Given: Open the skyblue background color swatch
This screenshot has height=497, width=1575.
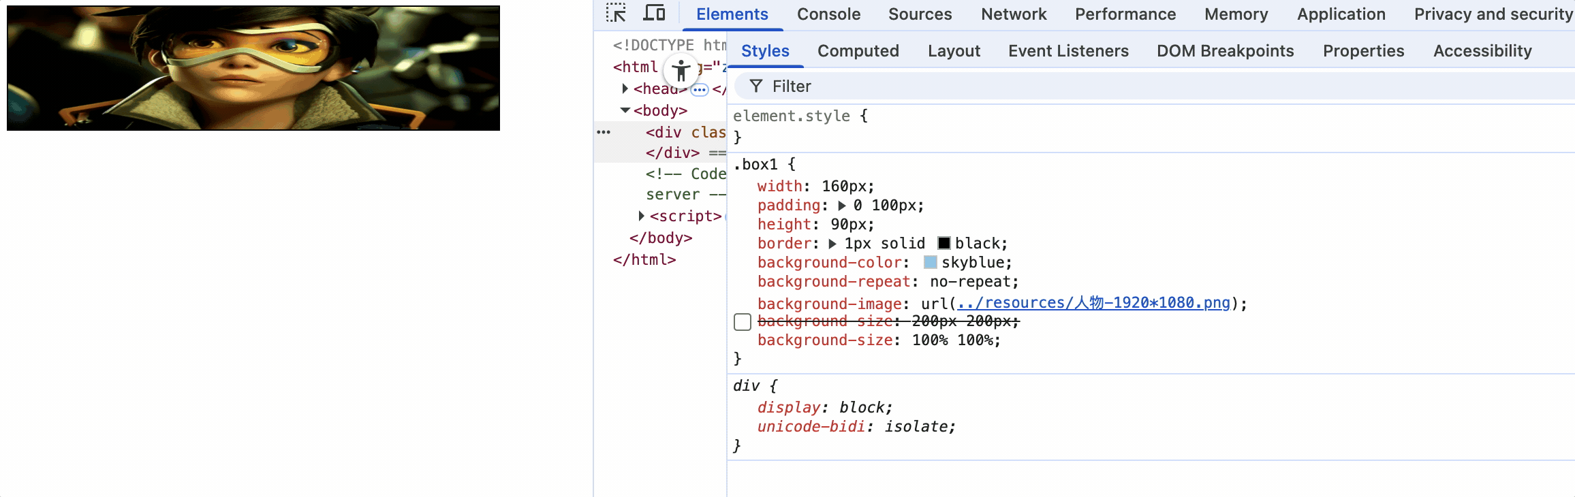Looking at the screenshot, I should [x=931, y=262].
